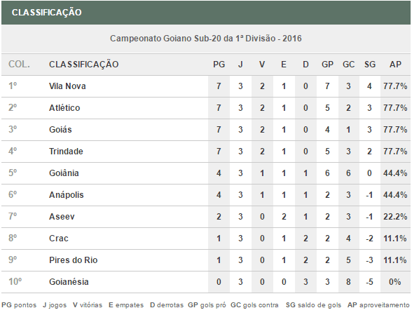412x315 pixels.
Task: Click the SG column header
Action: point(370,65)
